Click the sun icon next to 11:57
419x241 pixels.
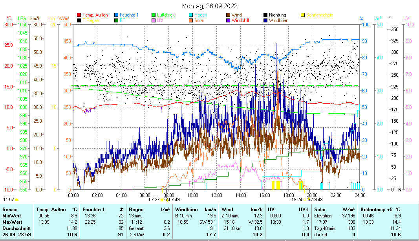tap(16, 200)
